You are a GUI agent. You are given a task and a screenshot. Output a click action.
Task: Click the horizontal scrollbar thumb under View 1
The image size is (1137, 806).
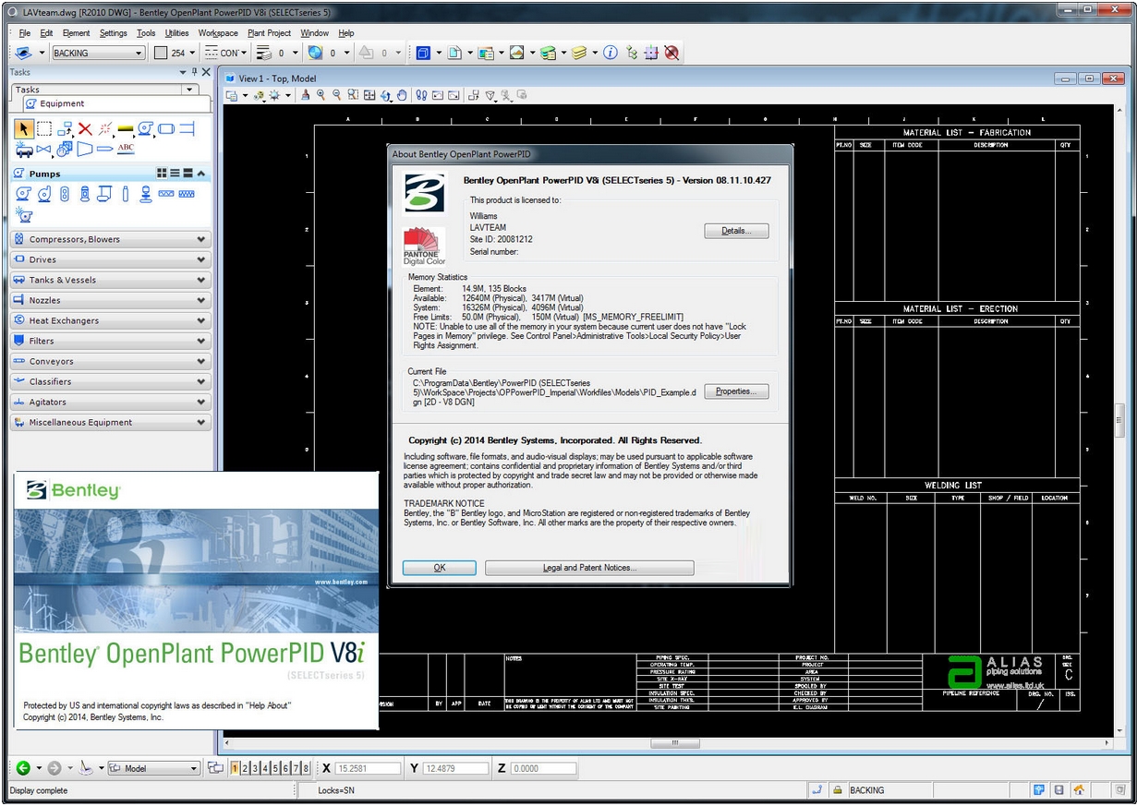click(x=675, y=742)
